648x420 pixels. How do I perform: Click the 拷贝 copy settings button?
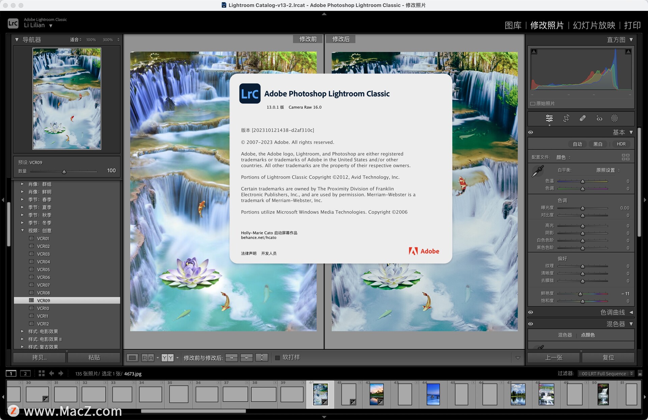coord(39,358)
